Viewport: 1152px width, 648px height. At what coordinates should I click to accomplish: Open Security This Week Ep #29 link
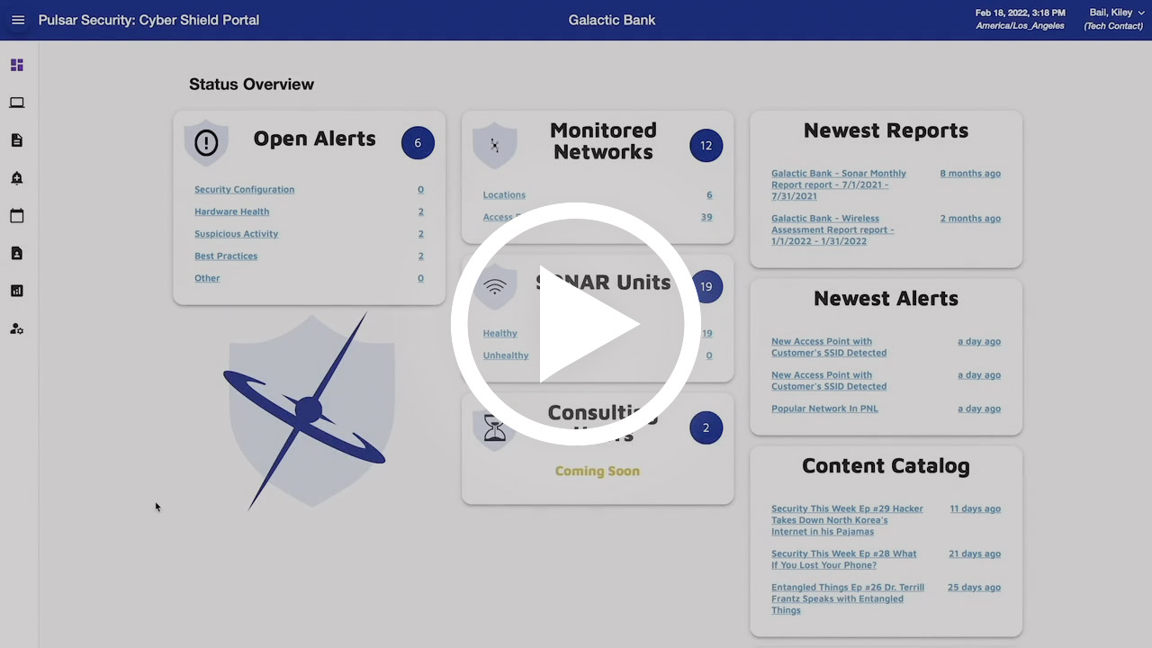847,520
